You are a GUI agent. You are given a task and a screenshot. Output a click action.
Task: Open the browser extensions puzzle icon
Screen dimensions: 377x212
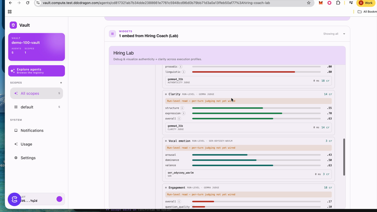tap(338, 3)
